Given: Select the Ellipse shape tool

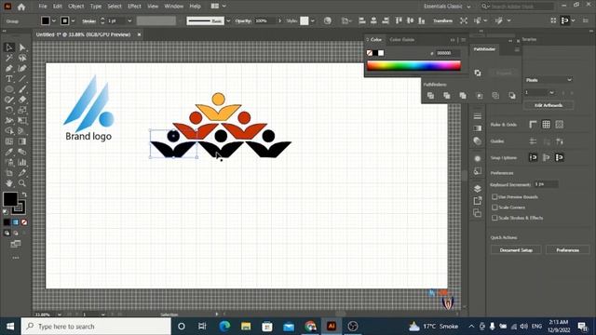Looking at the screenshot, I should coord(9,89).
